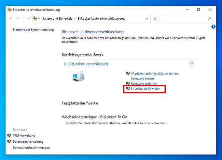Image resolution: width=222 pixels, height=160 pixels.
Task: Click the Festplattenlaufwerke heading
Action: coord(80,103)
